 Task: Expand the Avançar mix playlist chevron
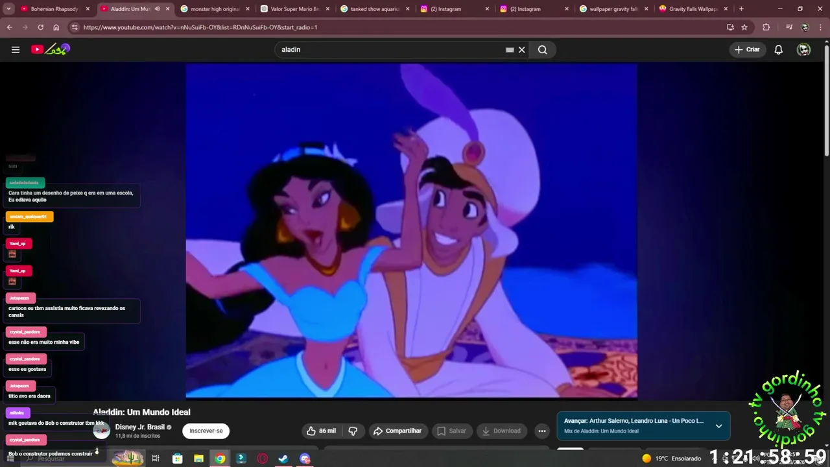click(718, 426)
